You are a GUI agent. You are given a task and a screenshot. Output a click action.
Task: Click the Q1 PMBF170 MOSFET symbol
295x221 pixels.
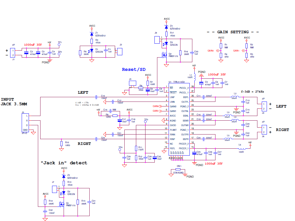pos(62,205)
